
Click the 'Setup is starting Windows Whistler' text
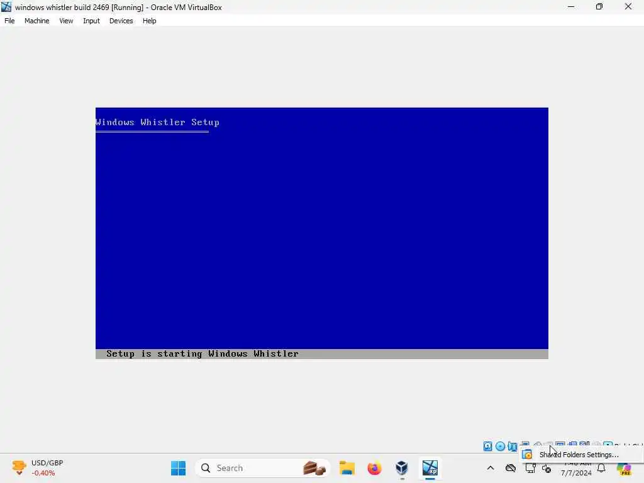202,353
